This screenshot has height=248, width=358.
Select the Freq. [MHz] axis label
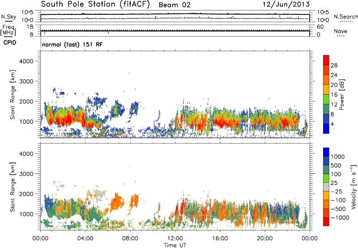point(8,30)
